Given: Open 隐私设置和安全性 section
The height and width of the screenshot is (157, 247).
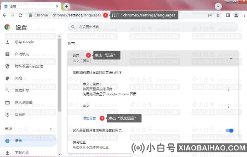Looking at the screenshot, I should pyautogui.click(x=29, y=66).
